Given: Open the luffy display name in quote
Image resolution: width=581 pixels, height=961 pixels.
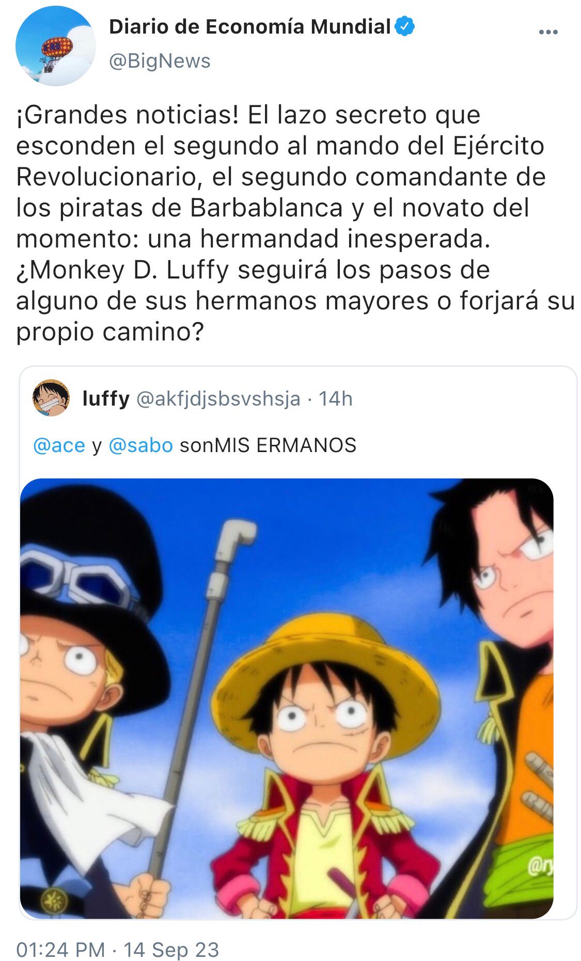Looking at the screenshot, I should [106, 398].
